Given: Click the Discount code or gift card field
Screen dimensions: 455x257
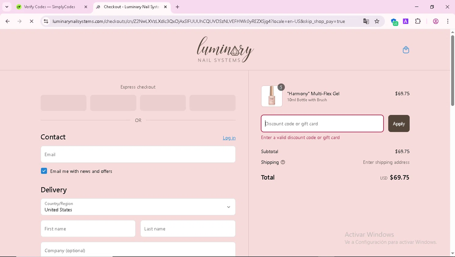Looking at the screenshot, I should pos(322,123).
